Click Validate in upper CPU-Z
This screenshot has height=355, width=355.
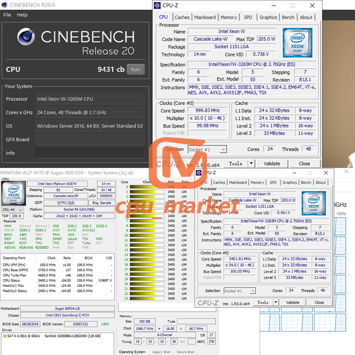272,163
